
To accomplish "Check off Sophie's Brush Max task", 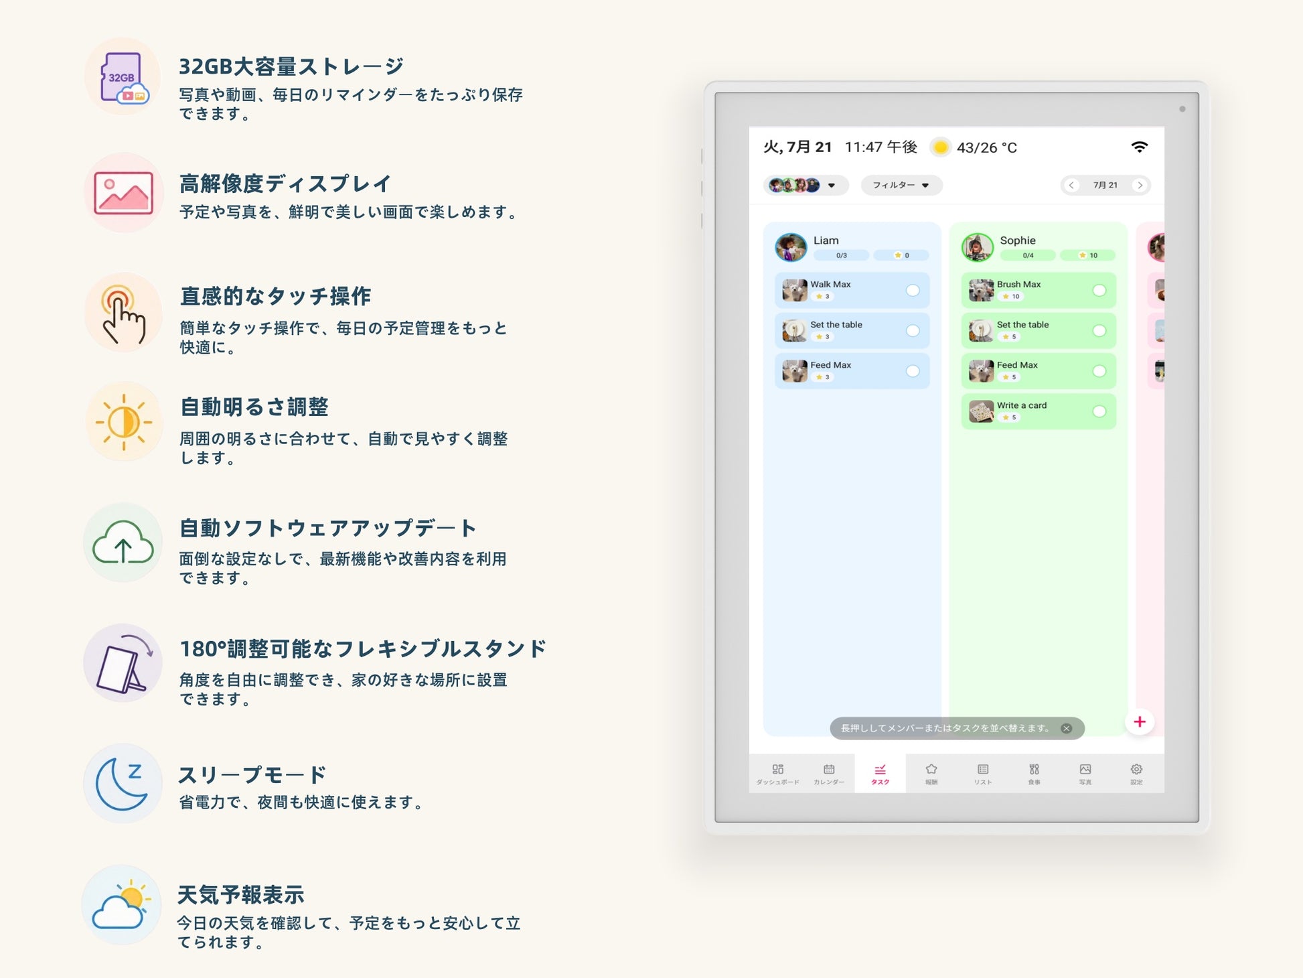I will tap(1099, 290).
